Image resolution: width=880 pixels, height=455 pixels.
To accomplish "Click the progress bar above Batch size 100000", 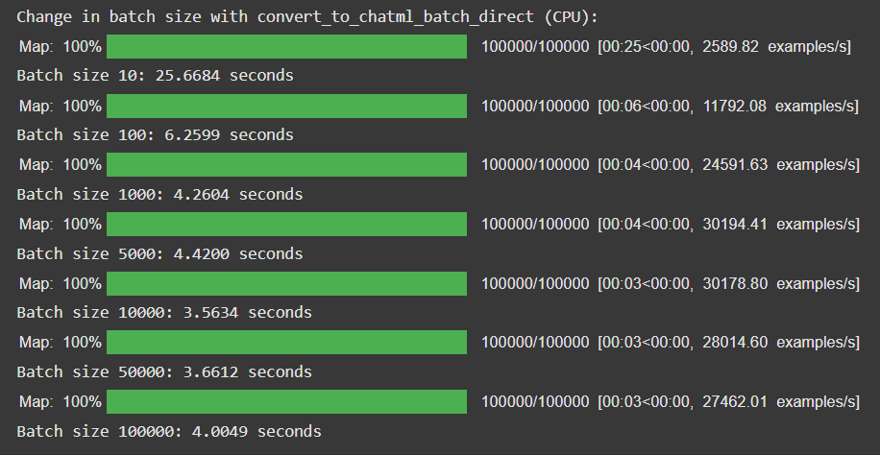I will [286, 402].
